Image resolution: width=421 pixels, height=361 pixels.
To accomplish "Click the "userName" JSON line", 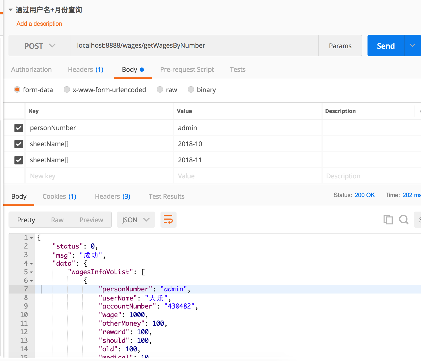I will click(x=135, y=298).
